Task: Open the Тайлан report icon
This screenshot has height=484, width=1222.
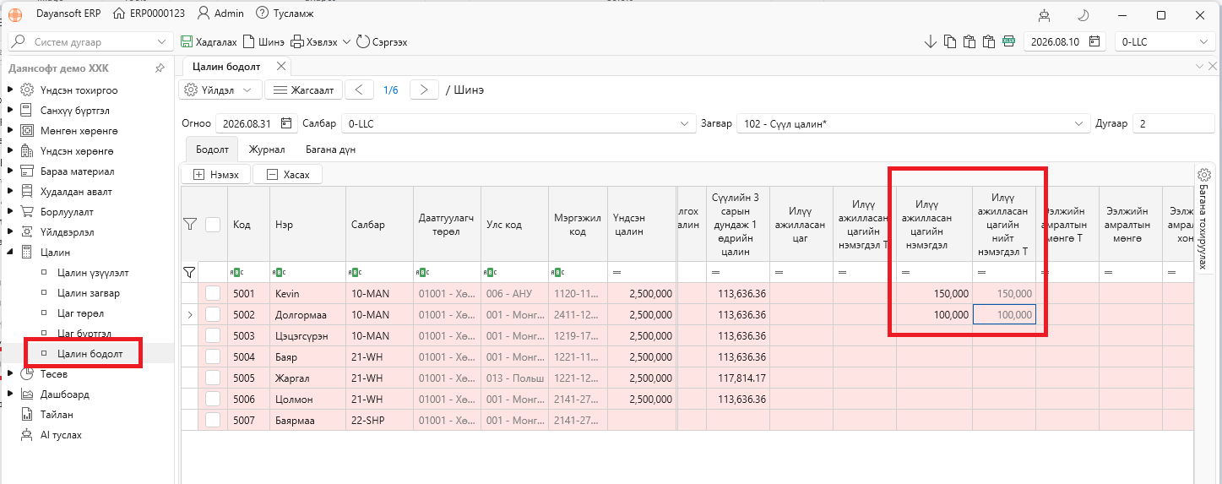Action: (x=26, y=414)
